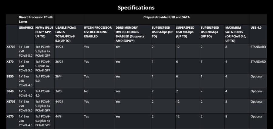The height and width of the screenshot is (129, 273).
Task: Click the USB 4.0 column header
Action: pos(256,28)
